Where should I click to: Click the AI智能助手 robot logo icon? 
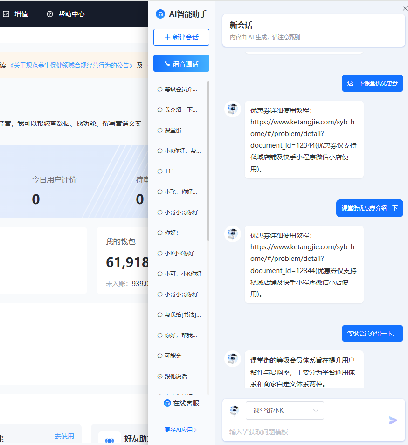pyautogui.click(x=160, y=14)
